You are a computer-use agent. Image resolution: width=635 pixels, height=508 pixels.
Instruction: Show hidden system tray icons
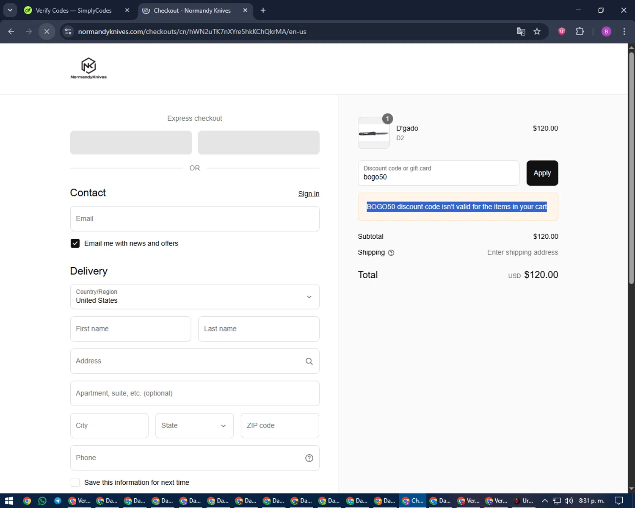[545, 501]
